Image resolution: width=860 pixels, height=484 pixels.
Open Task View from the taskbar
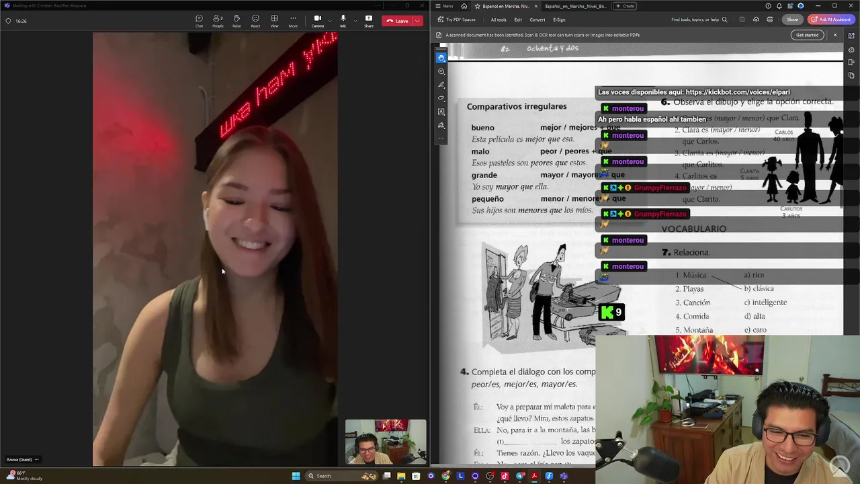pos(387,476)
